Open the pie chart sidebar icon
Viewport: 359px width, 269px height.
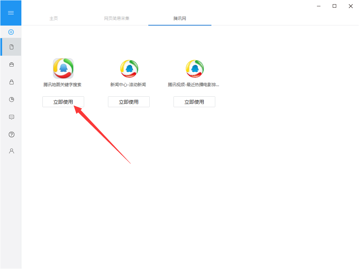(x=12, y=99)
